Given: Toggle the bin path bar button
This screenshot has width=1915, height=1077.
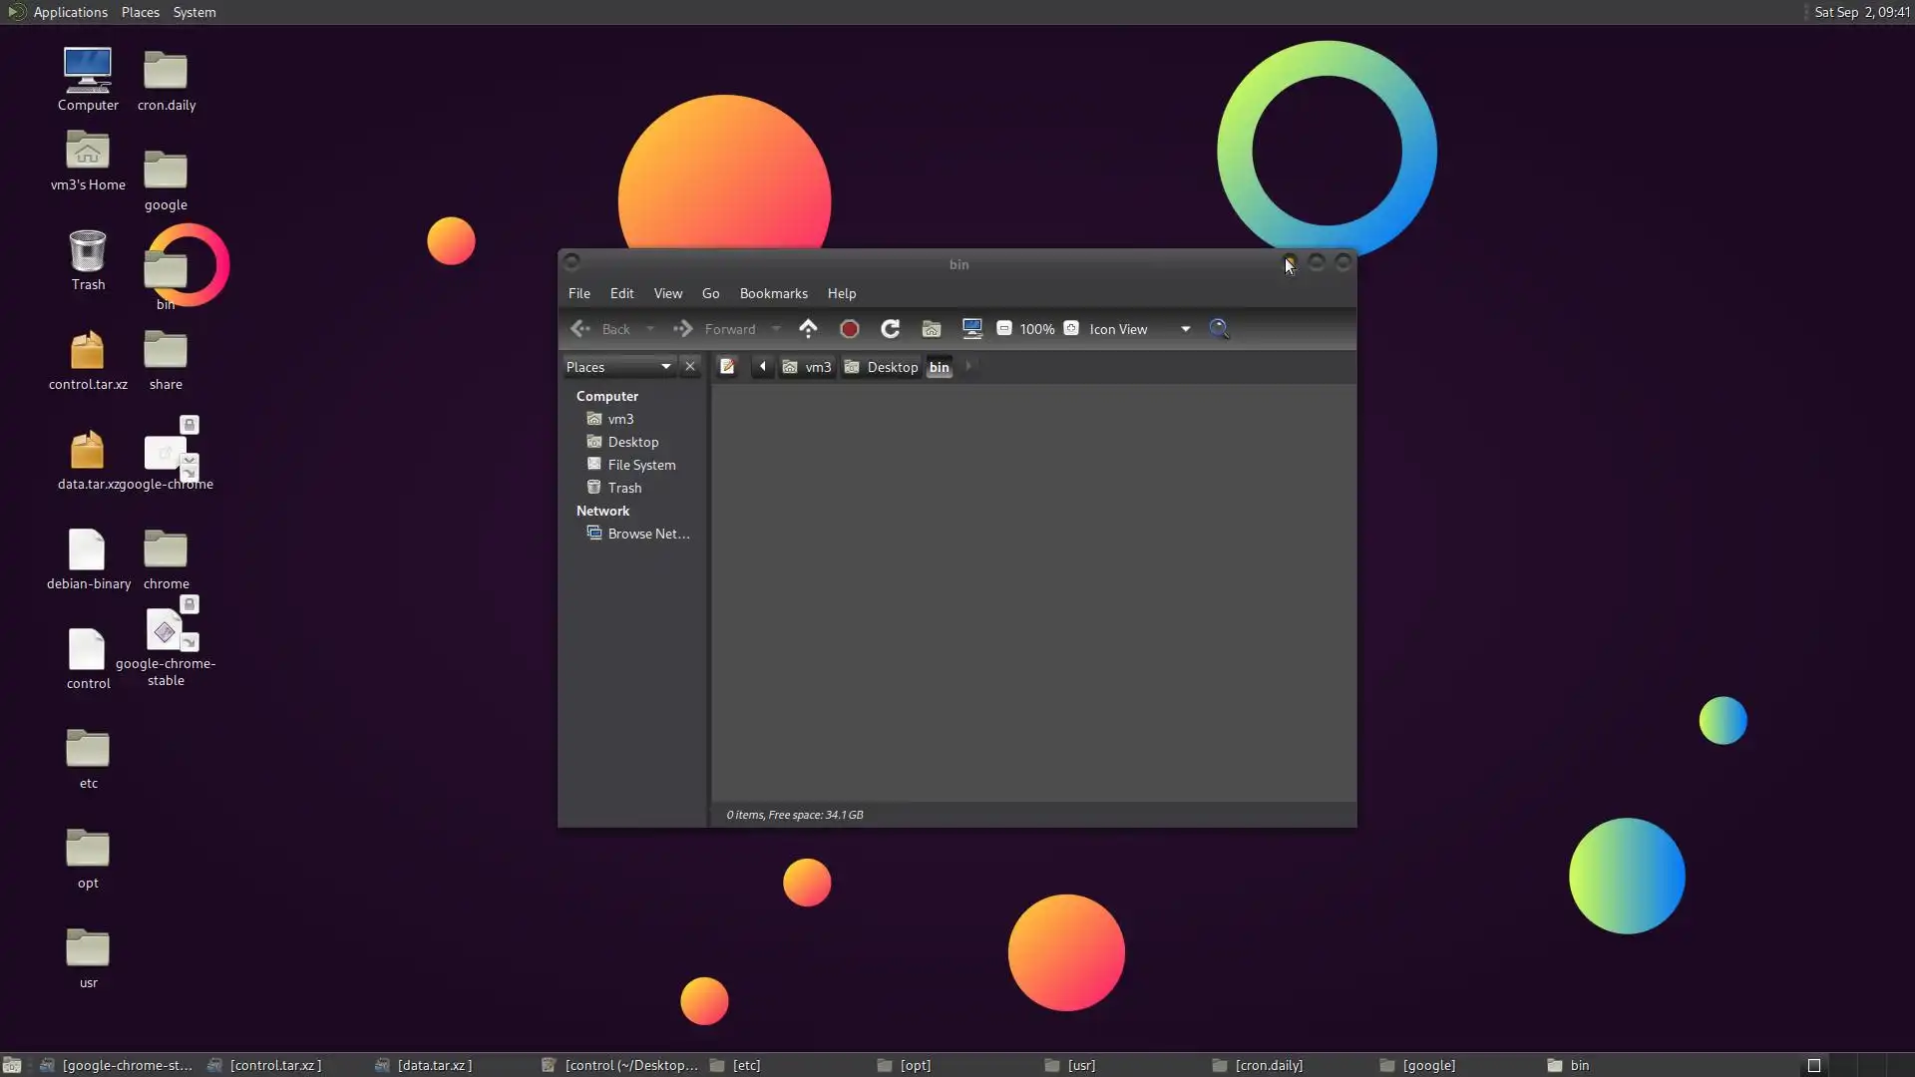Looking at the screenshot, I should (x=940, y=367).
